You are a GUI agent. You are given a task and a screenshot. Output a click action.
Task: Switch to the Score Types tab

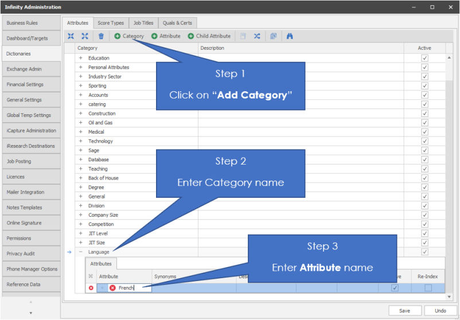pyautogui.click(x=111, y=23)
